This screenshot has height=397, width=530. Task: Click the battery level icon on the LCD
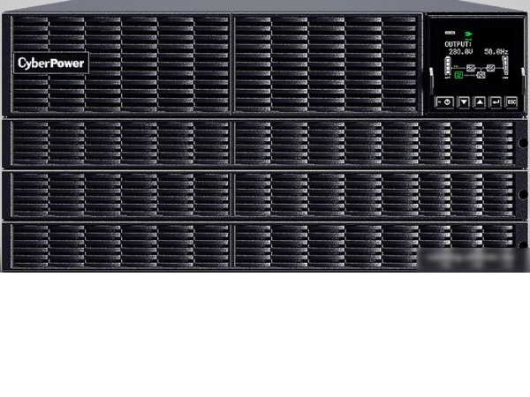point(448,66)
